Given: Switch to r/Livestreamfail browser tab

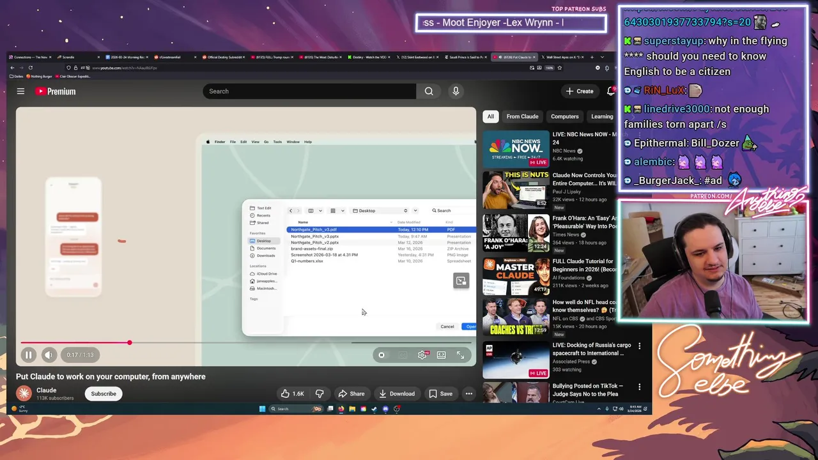Looking at the screenshot, I should pyautogui.click(x=176, y=57).
